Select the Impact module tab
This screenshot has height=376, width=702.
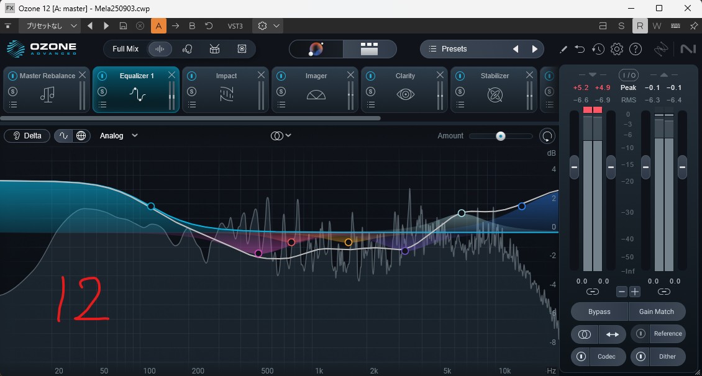click(226, 89)
